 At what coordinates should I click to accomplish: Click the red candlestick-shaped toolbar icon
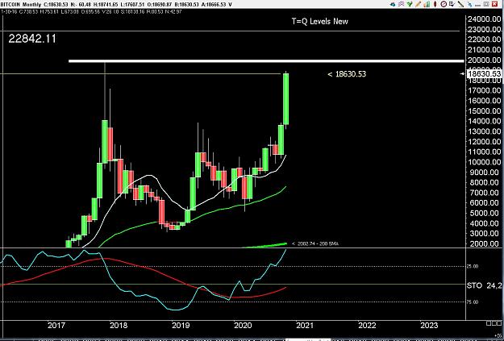coord(435,4)
